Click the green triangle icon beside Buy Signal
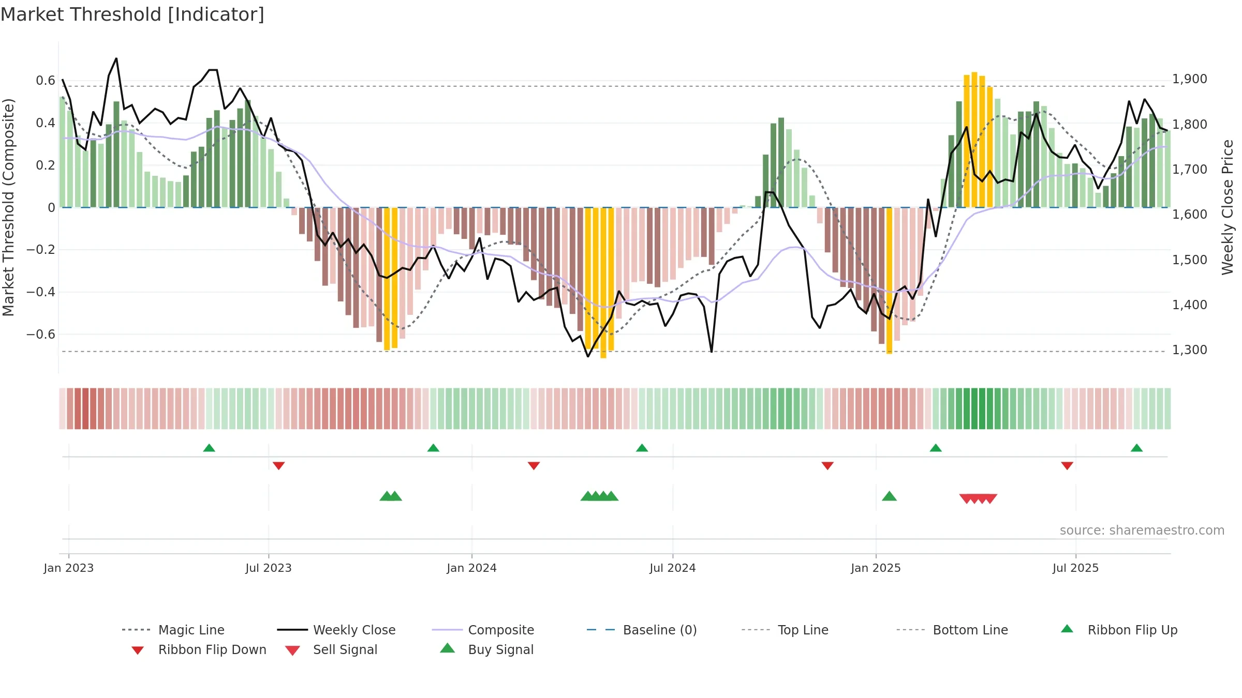 (x=447, y=648)
